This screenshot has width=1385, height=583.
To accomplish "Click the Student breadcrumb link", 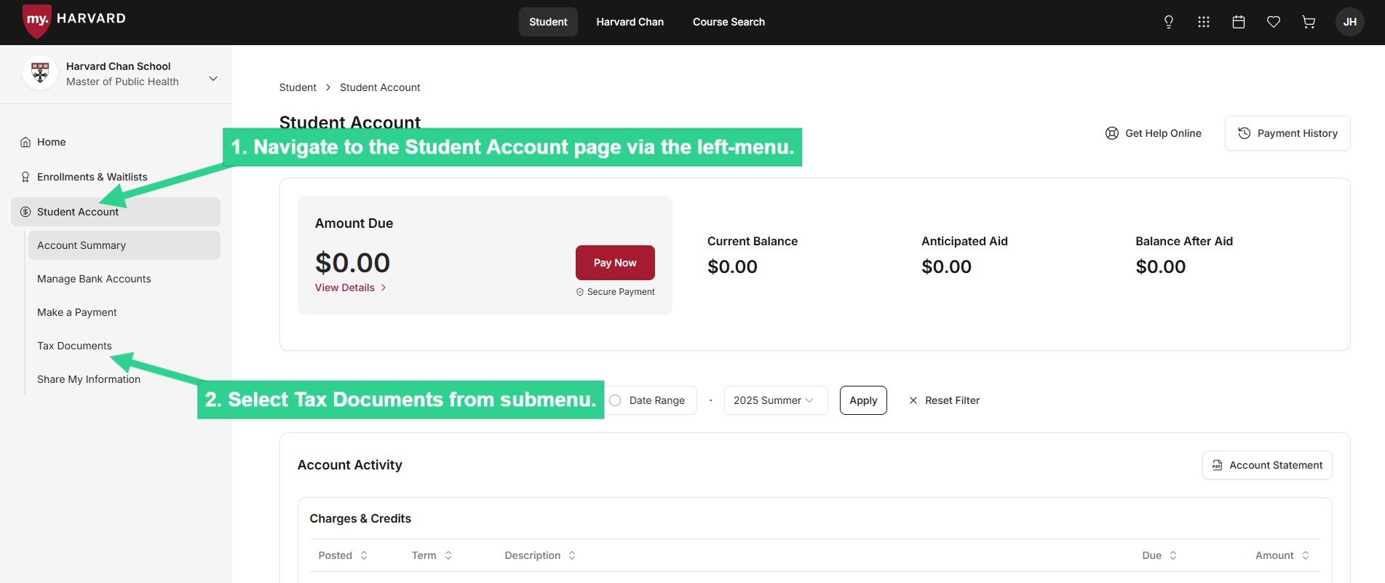I will tap(298, 87).
